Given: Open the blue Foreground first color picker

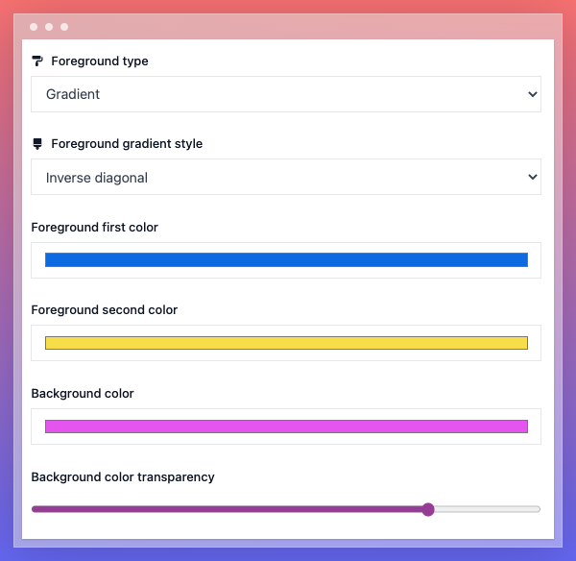Looking at the screenshot, I should 286,260.
